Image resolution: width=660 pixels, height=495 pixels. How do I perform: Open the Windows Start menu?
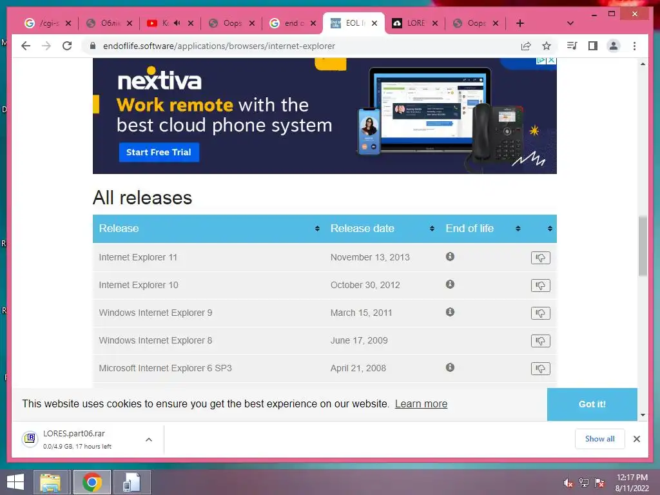click(x=15, y=482)
